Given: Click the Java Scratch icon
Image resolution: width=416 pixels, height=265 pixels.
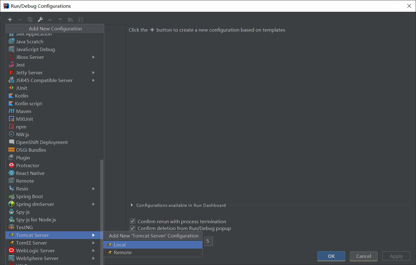Looking at the screenshot, I should [x=11, y=41].
